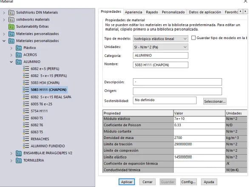
Task: Click material icon for 6082 5<e<15 (PERFIL)
Action: pyautogui.click(x=26, y=76)
